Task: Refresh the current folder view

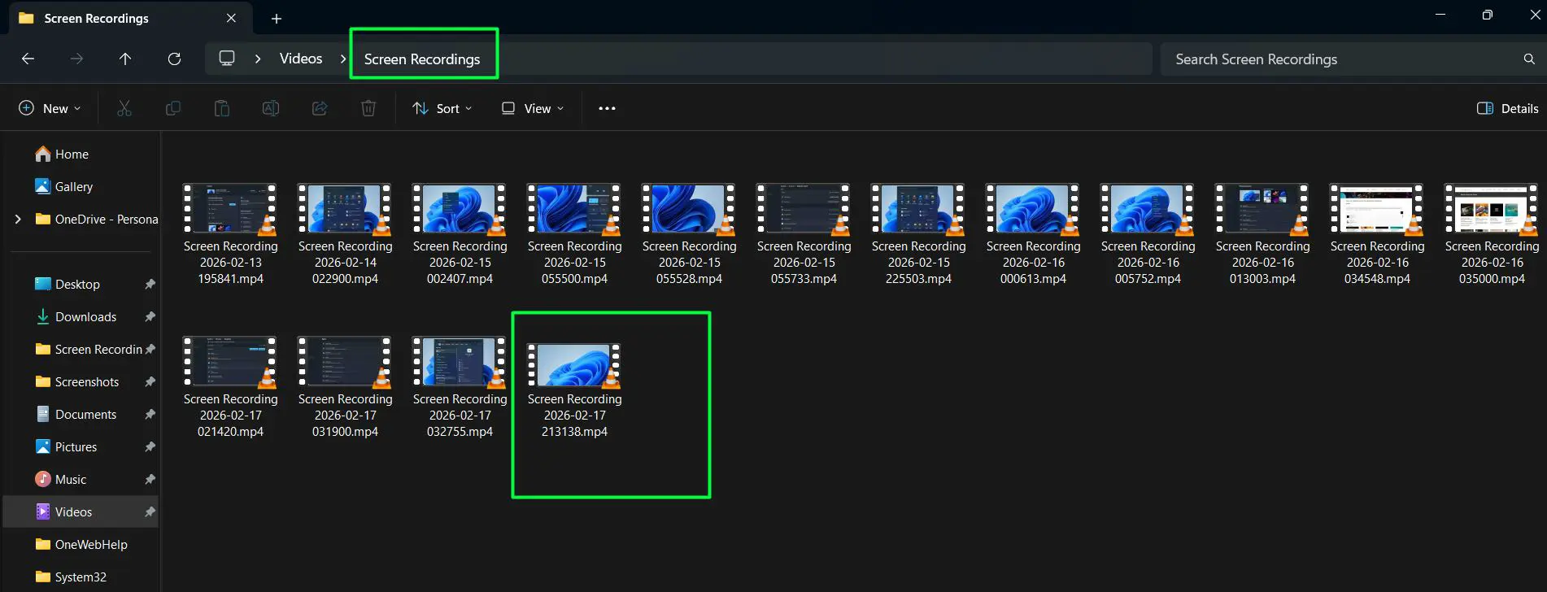Action: (174, 59)
